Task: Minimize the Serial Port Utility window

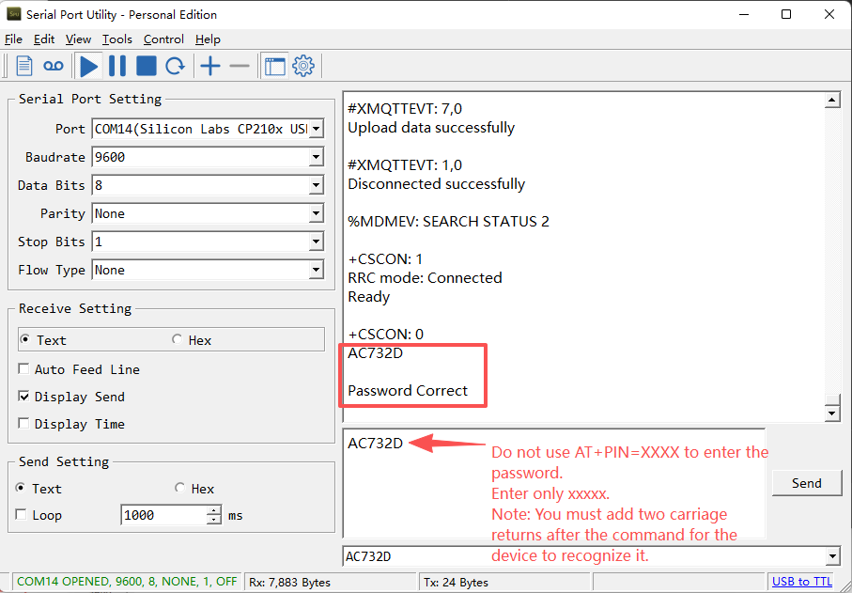Action: 742,15
